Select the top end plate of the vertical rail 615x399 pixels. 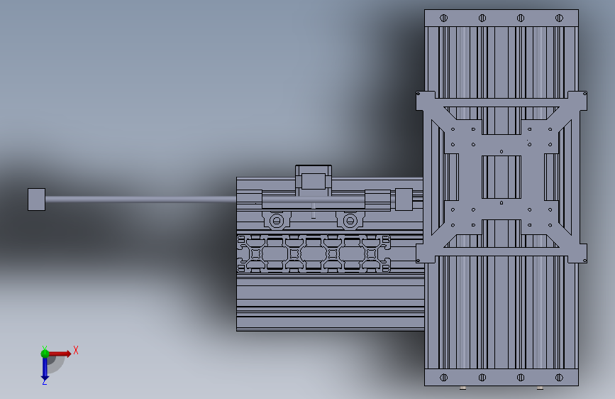pos(502,18)
